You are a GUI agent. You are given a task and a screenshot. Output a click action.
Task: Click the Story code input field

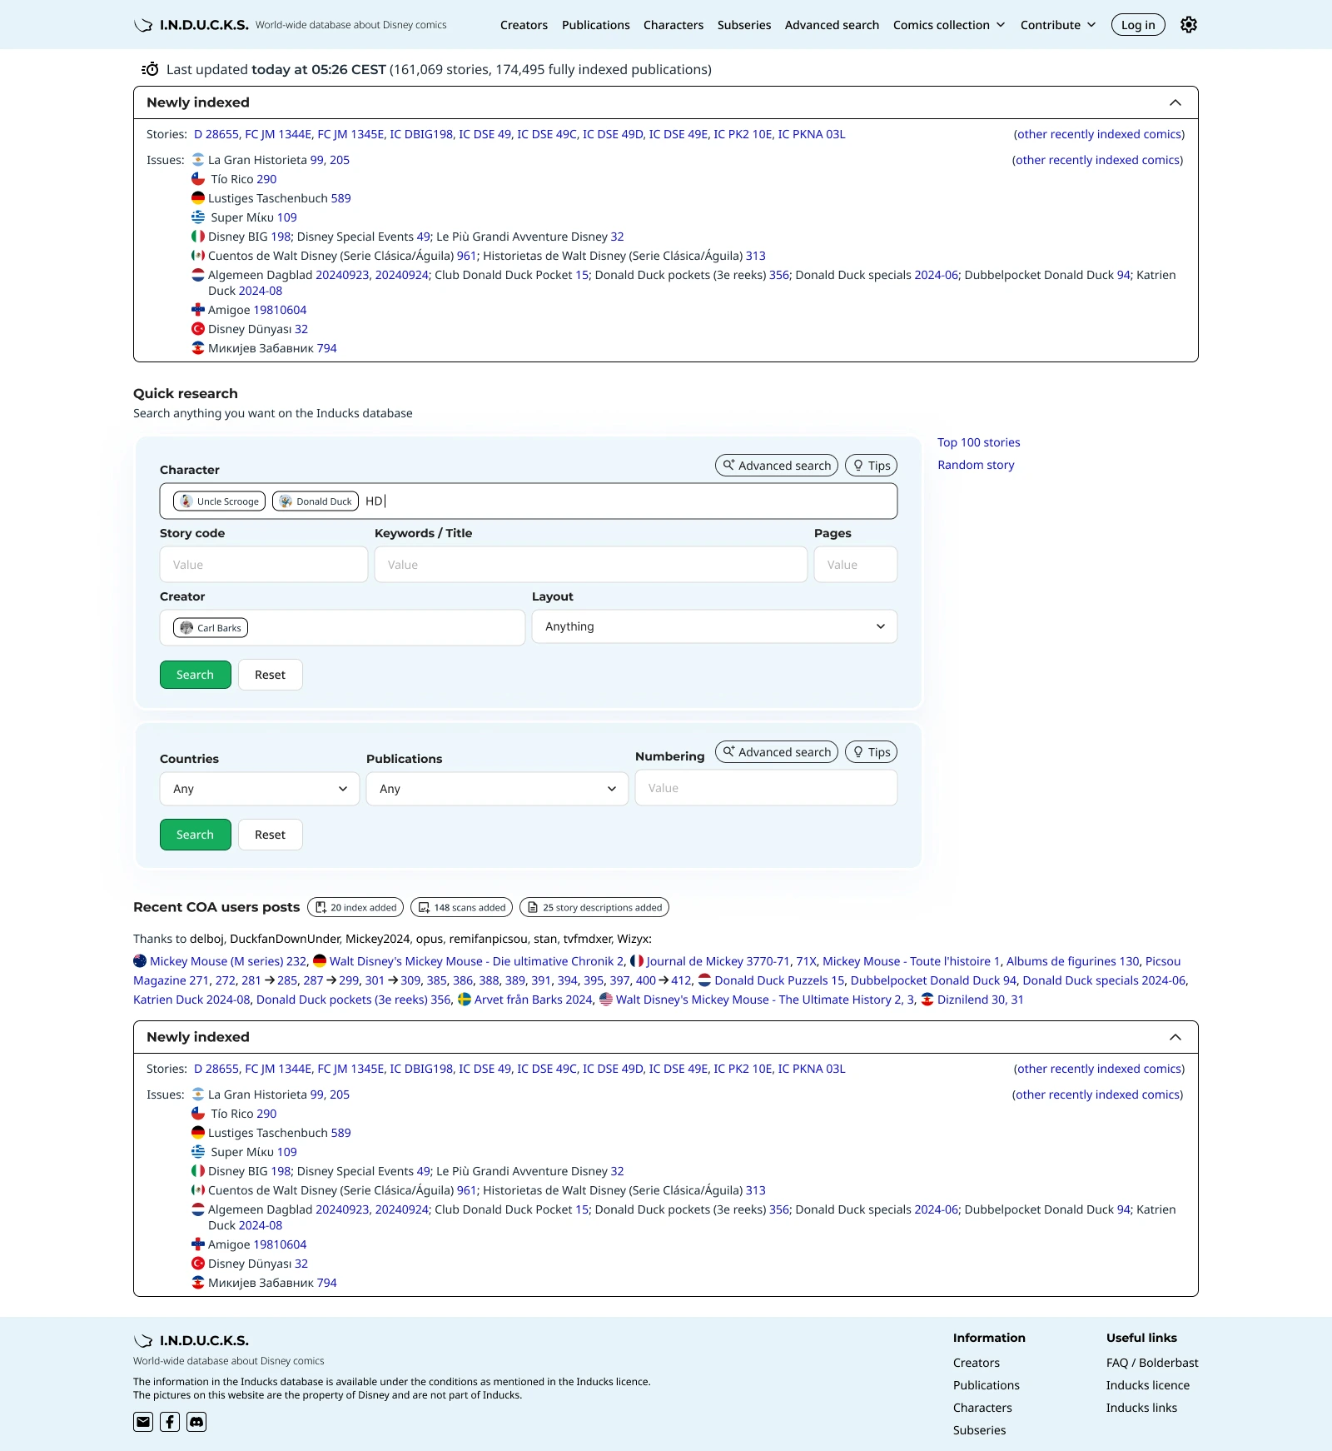(263, 565)
